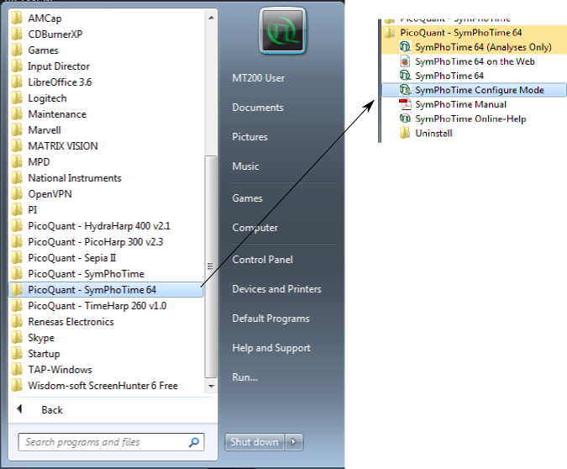Open the Run... dialog
Screen dimensions: 567x469
click(244, 377)
